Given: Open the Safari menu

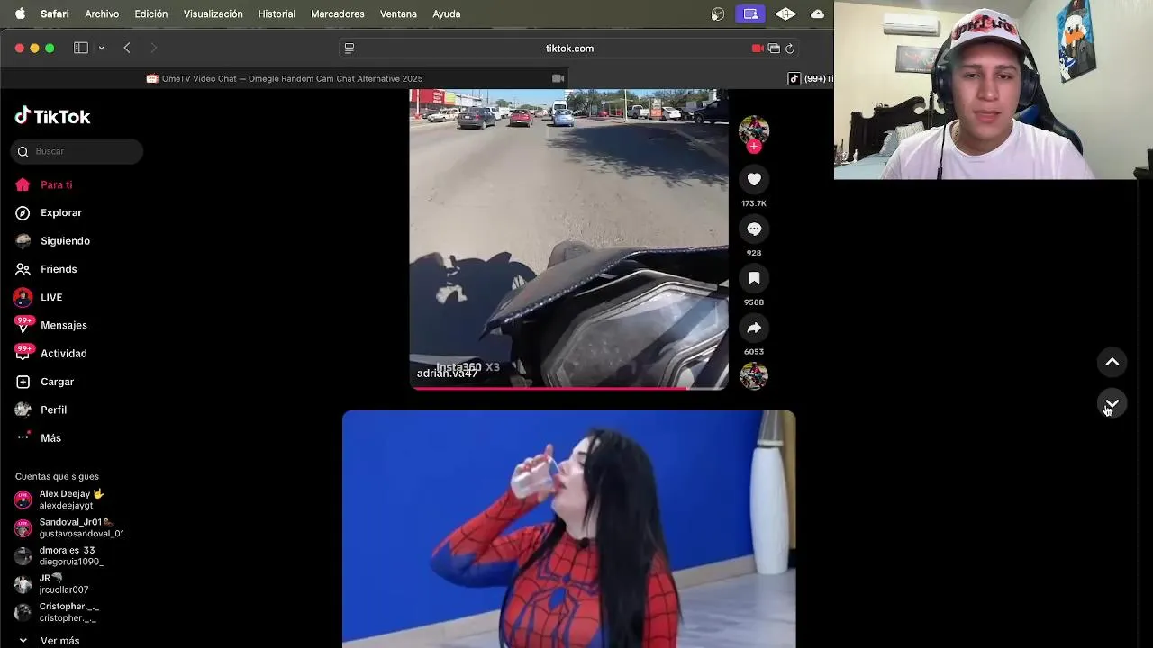Looking at the screenshot, I should coord(55,13).
